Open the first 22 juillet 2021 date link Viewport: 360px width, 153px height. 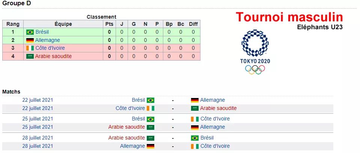click(38, 100)
